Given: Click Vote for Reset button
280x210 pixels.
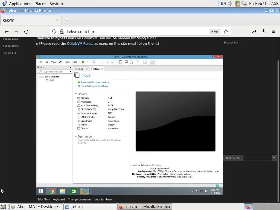Looking at the screenshot, I should [x=104, y=199].
